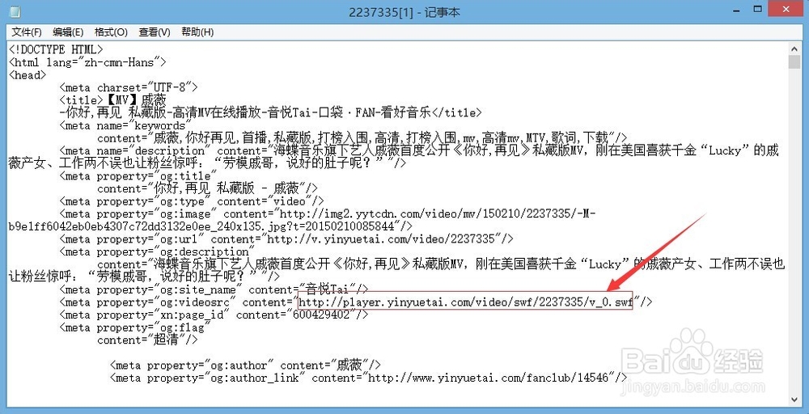Click the og:url v.yinyuetai.com line

[286, 239]
